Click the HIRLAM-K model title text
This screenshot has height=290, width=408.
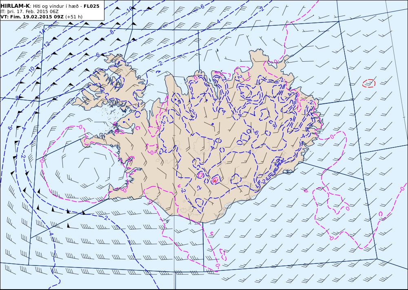click(15, 6)
